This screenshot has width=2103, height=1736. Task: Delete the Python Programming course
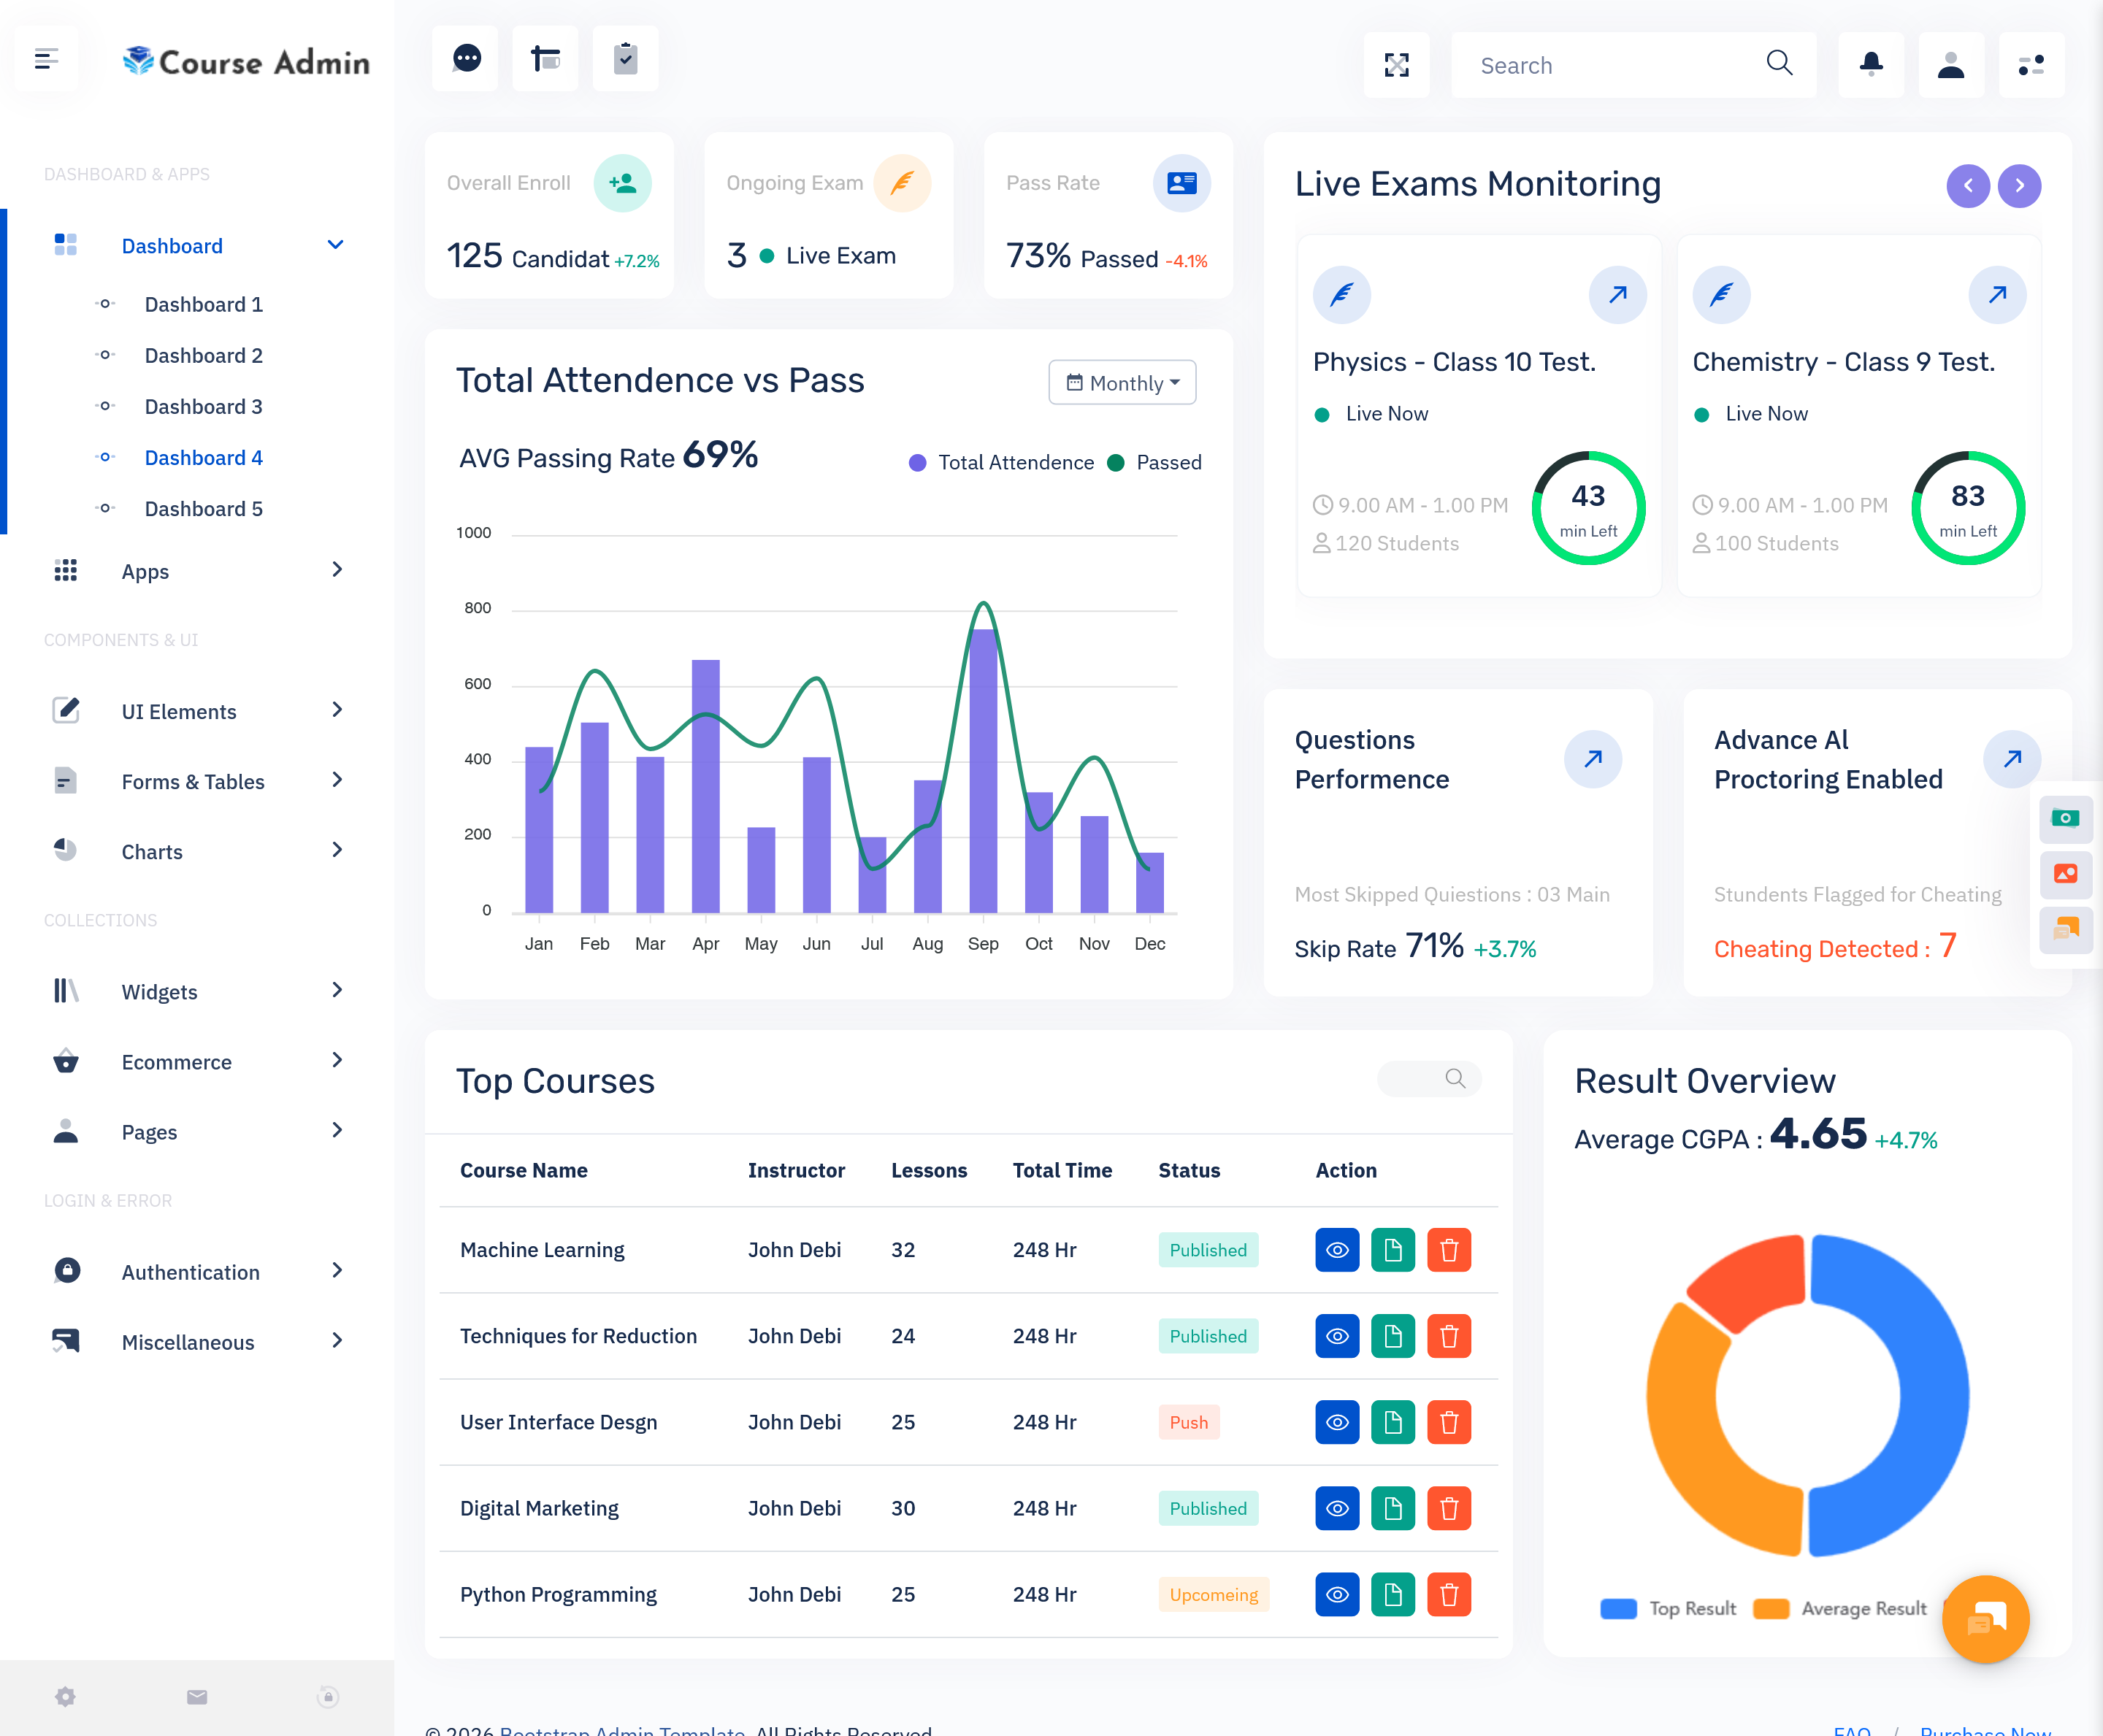(x=1449, y=1594)
